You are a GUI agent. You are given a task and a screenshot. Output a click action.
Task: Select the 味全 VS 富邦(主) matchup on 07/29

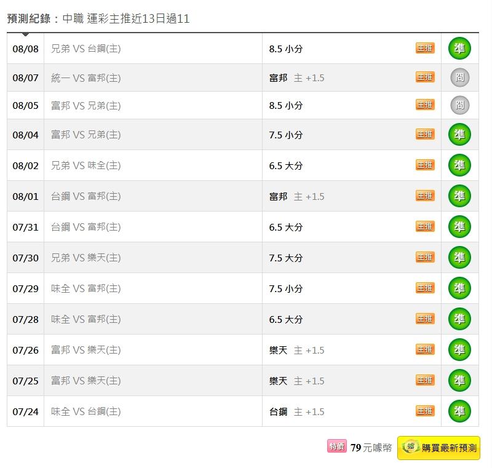tap(85, 288)
